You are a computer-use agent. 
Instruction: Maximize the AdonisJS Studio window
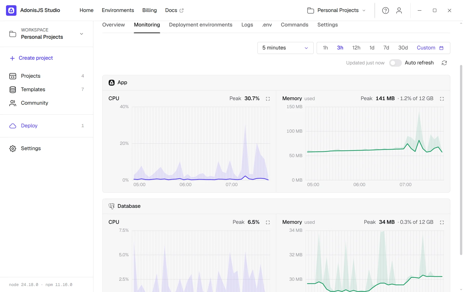click(x=435, y=10)
